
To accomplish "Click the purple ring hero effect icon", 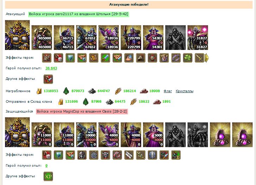I will click(x=176, y=58).
